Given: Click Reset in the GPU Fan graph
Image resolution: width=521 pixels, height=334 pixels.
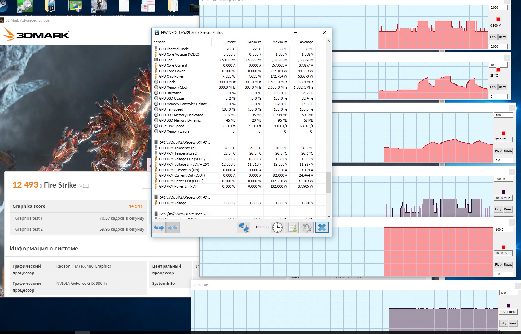Looking at the screenshot, I should 513,323.
